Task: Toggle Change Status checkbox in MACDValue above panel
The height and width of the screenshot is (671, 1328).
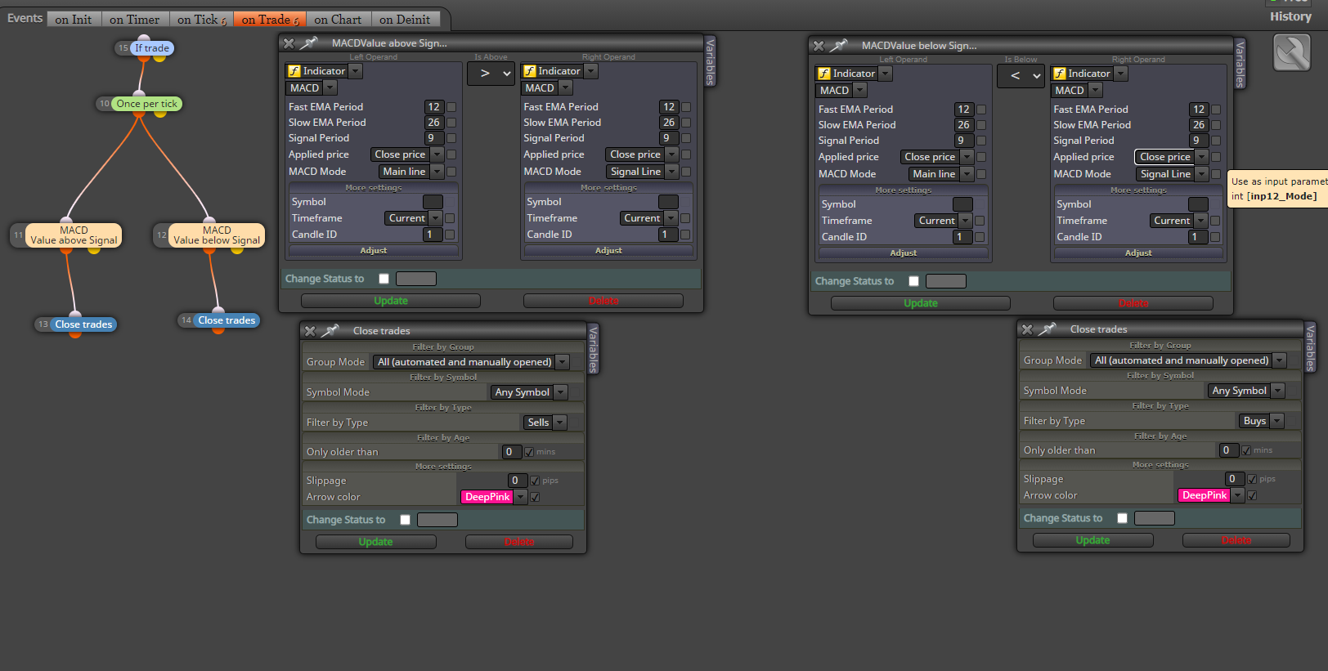Action: tap(384, 279)
